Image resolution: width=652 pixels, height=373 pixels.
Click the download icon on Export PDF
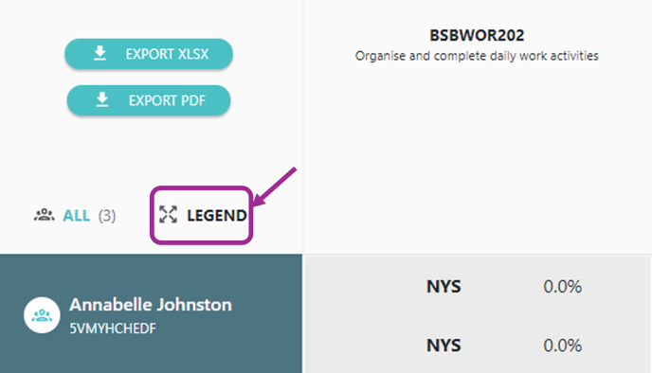(102, 100)
